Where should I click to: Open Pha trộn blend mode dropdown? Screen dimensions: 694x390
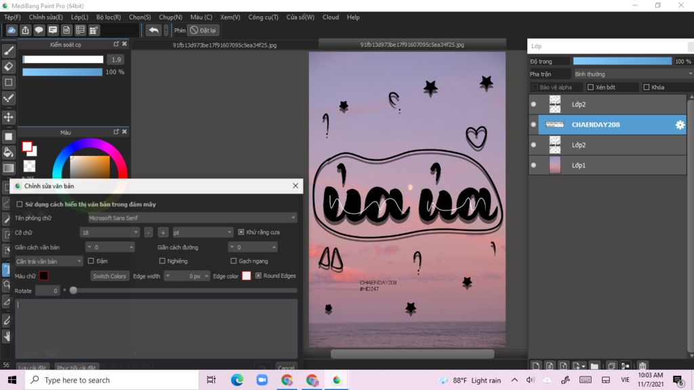point(633,74)
